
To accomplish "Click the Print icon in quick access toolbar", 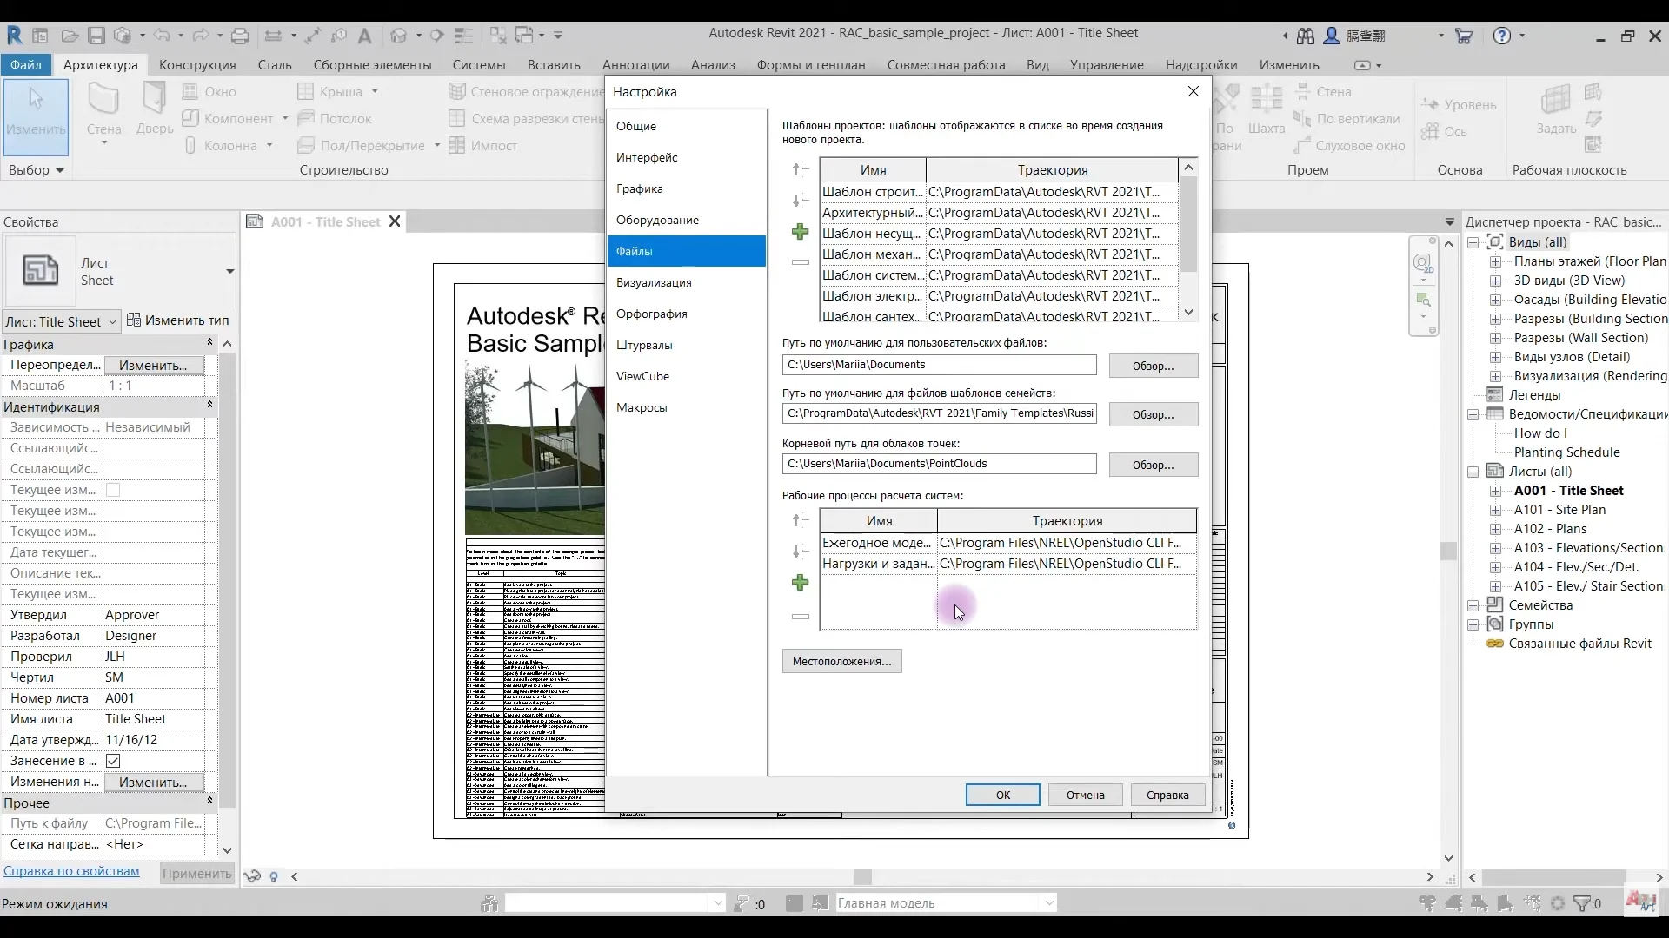I will (x=240, y=36).
